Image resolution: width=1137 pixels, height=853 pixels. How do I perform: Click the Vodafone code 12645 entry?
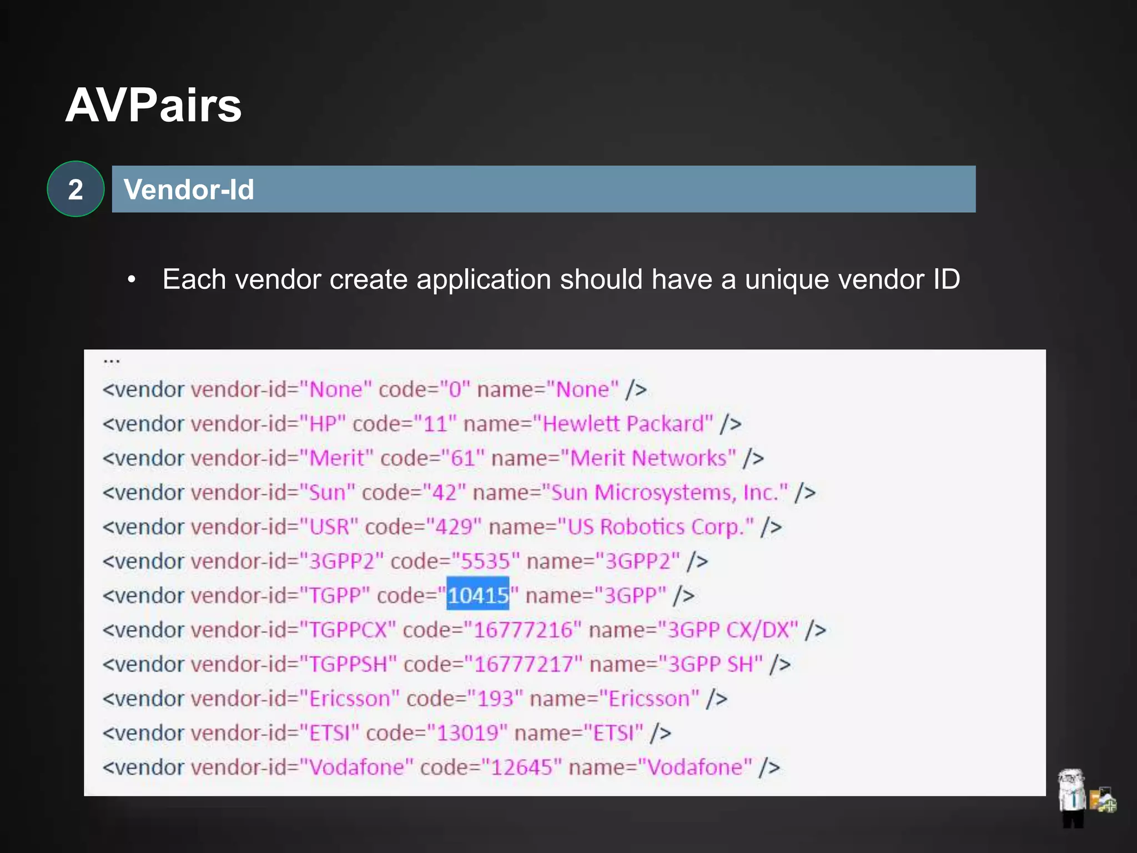click(441, 767)
